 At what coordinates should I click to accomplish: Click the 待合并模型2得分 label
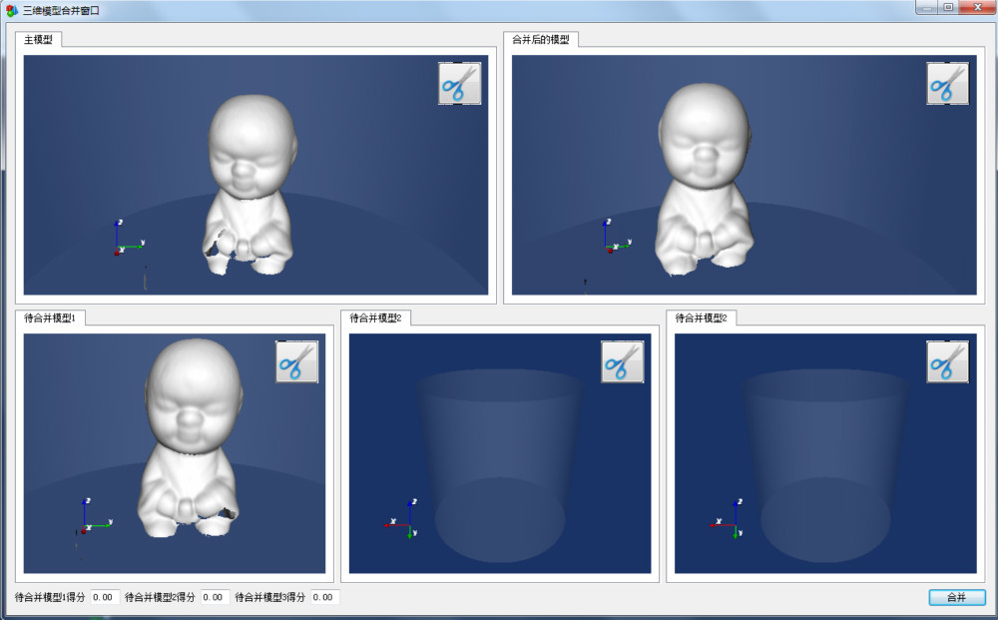tap(160, 597)
